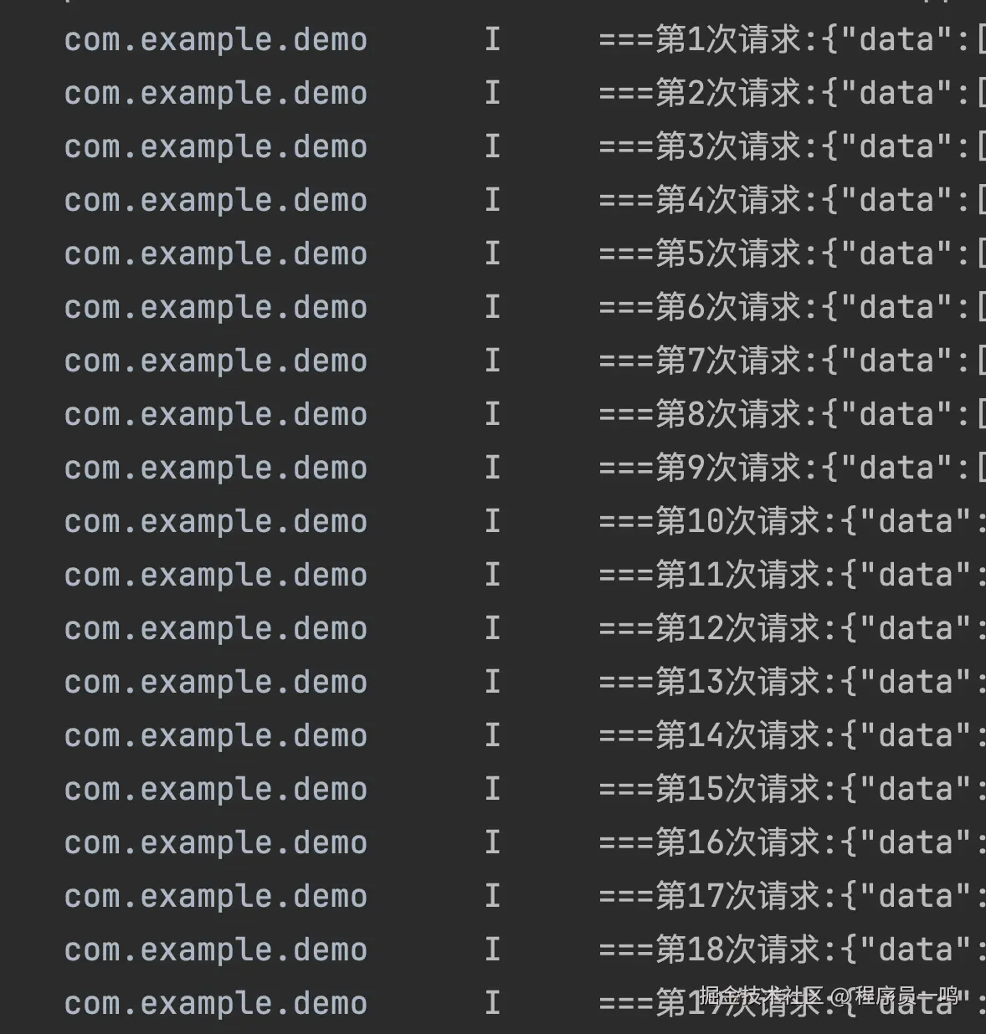Click the I level marker on 第13次请求 row
Image resolution: width=986 pixels, height=1034 pixels.
[492, 682]
